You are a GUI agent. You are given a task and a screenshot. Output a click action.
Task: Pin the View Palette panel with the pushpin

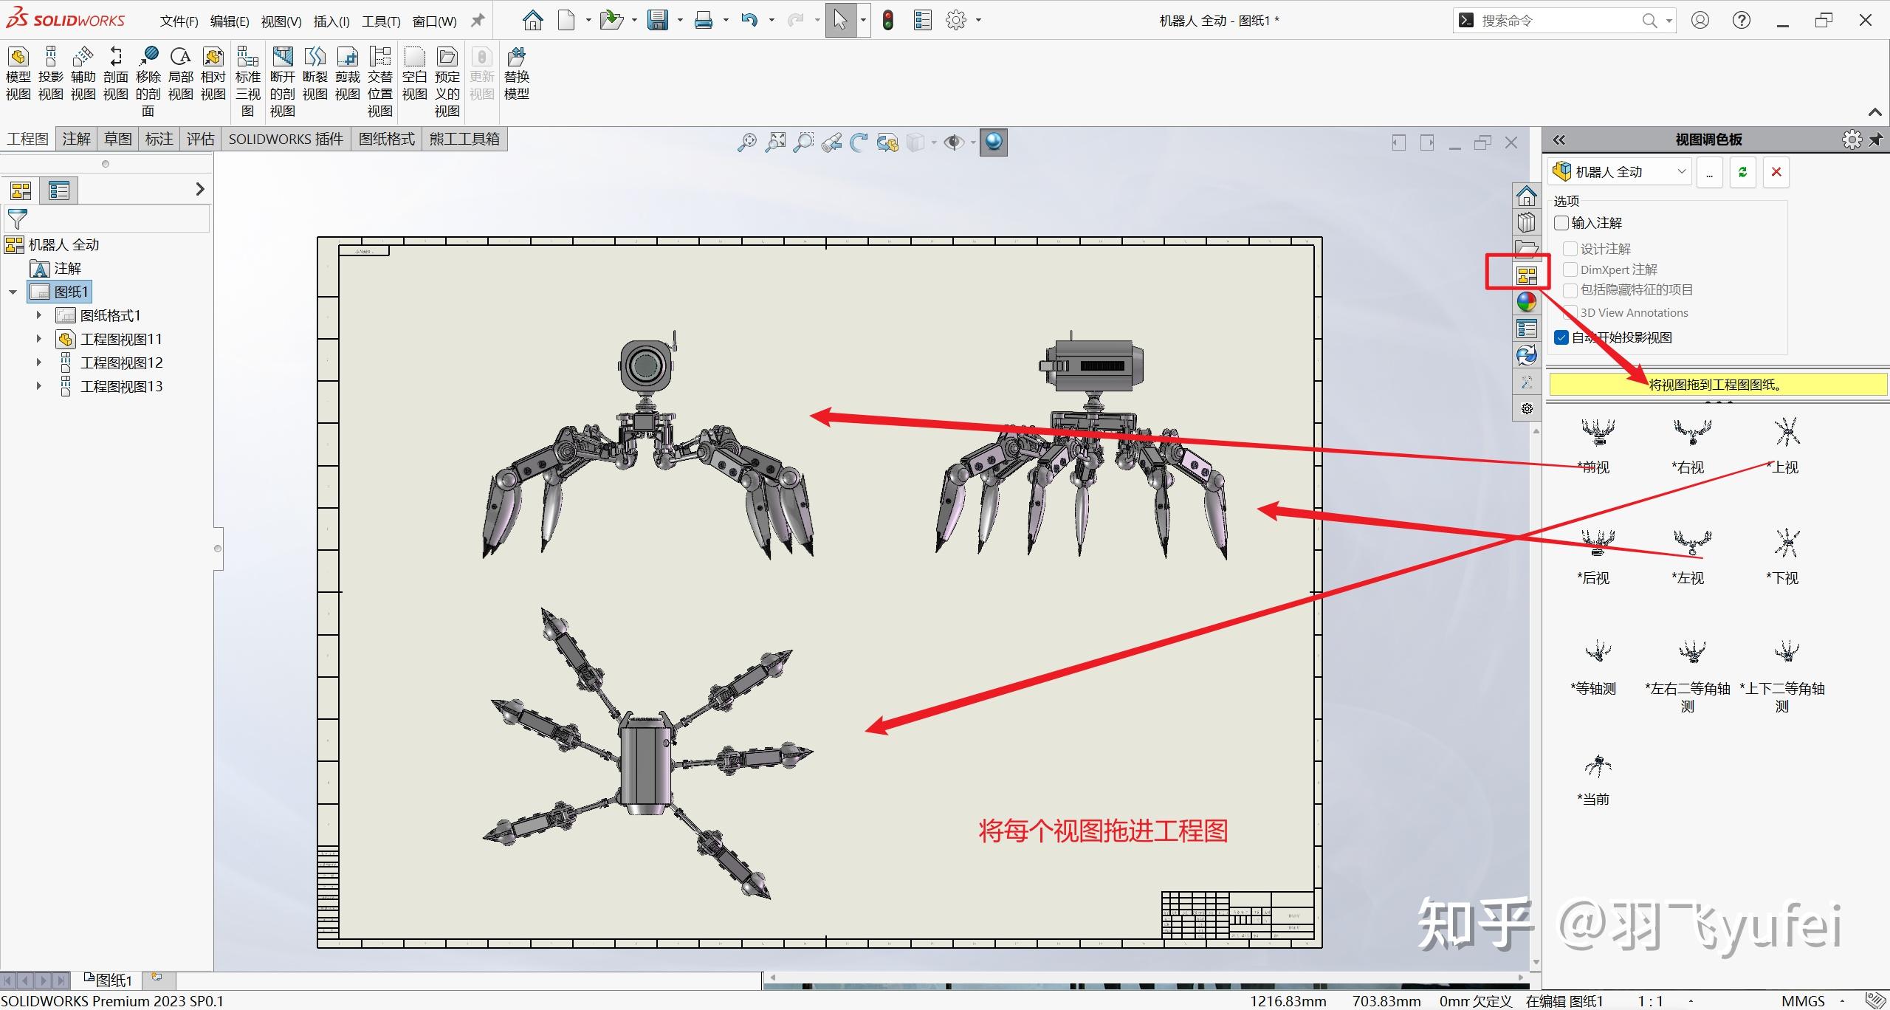(1876, 140)
